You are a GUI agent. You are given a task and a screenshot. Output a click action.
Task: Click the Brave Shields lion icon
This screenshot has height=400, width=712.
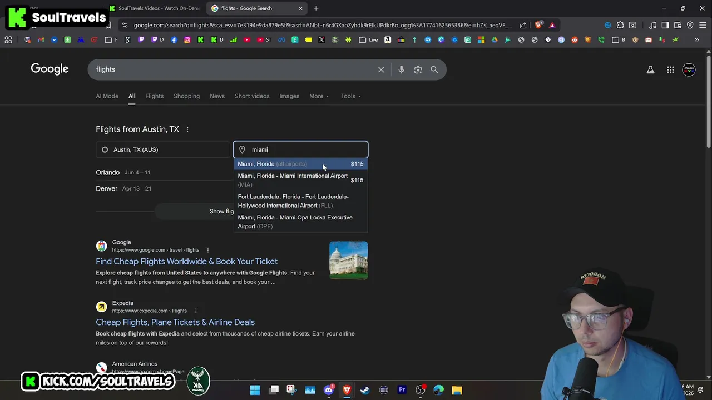click(538, 25)
